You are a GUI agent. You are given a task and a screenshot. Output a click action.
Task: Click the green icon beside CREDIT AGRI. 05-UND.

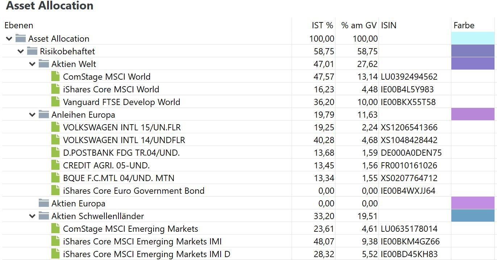55,165
